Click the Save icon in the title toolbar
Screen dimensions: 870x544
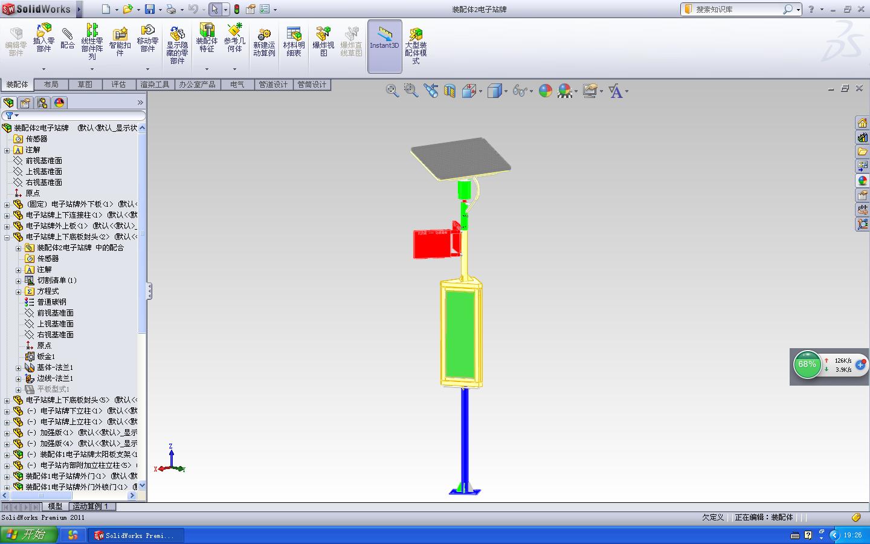[149, 9]
